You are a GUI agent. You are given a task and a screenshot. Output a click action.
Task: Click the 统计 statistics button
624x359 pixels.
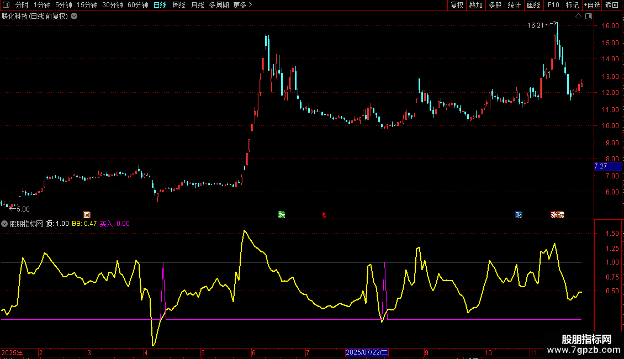click(514, 5)
